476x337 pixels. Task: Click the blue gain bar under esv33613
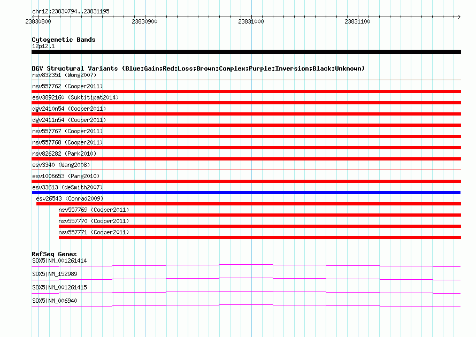(246, 193)
